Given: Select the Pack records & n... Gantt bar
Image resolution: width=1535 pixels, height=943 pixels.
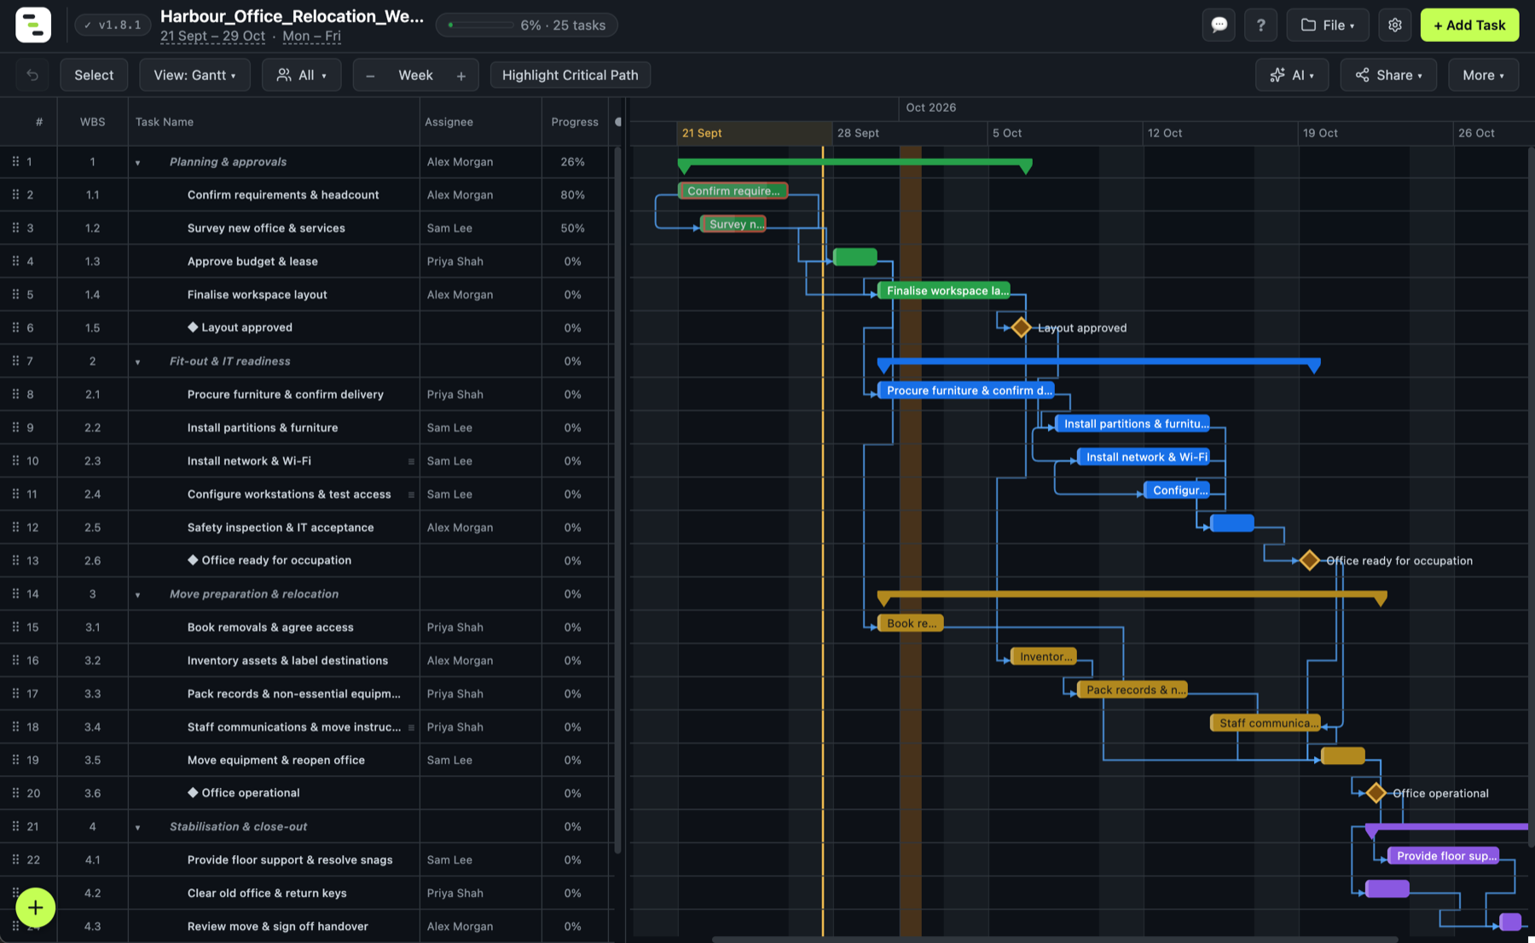Looking at the screenshot, I should [1132, 690].
